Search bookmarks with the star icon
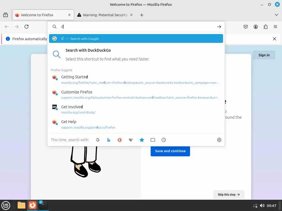The width and height of the screenshot is (282, 211). coord(142,140)
